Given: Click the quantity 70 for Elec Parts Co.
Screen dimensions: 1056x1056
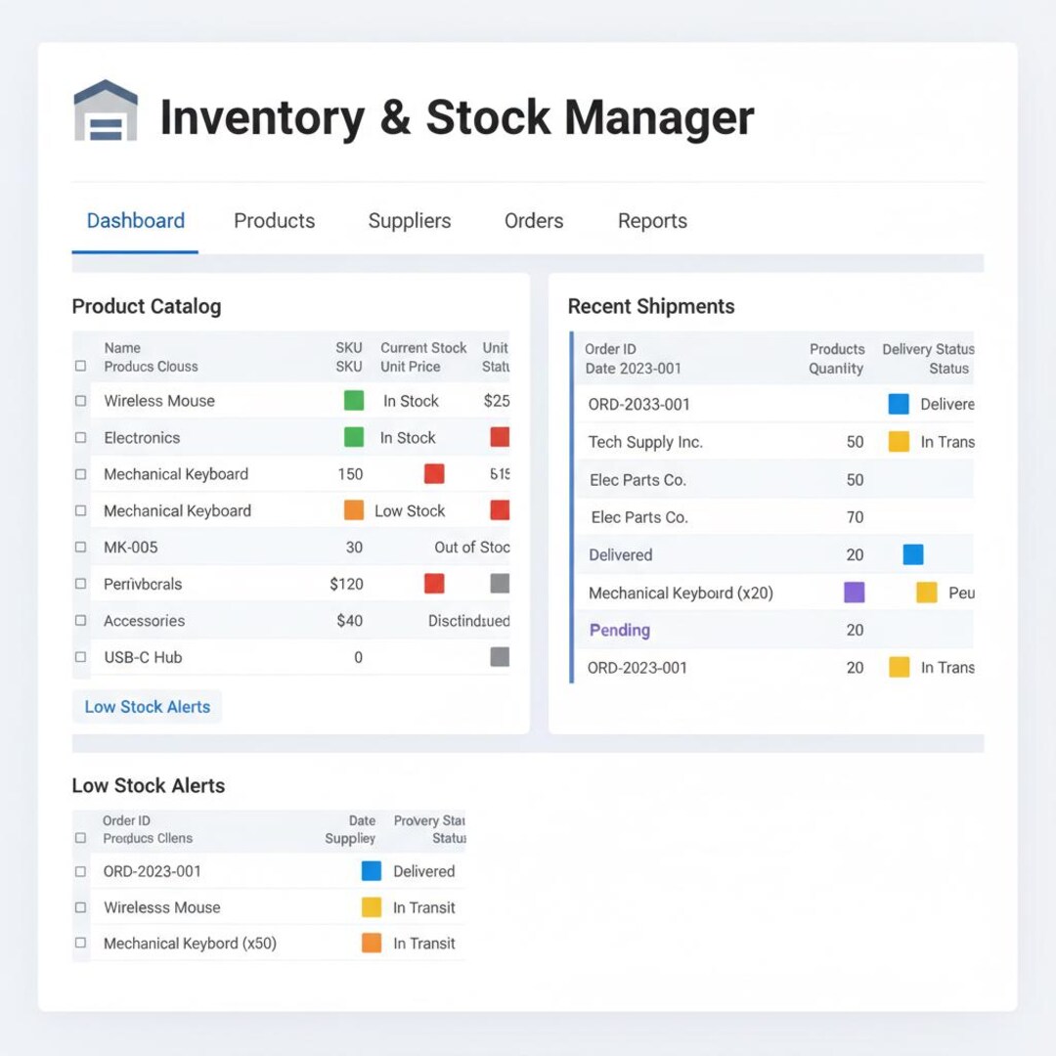Looking at the screenshot, I should pos(855,517).
